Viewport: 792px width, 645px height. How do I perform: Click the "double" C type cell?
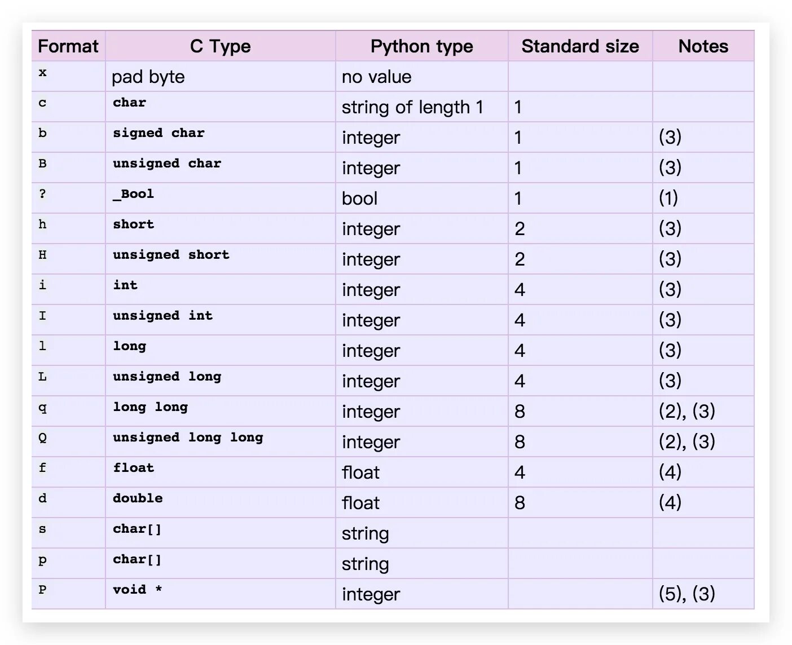(x=138, y=498)
